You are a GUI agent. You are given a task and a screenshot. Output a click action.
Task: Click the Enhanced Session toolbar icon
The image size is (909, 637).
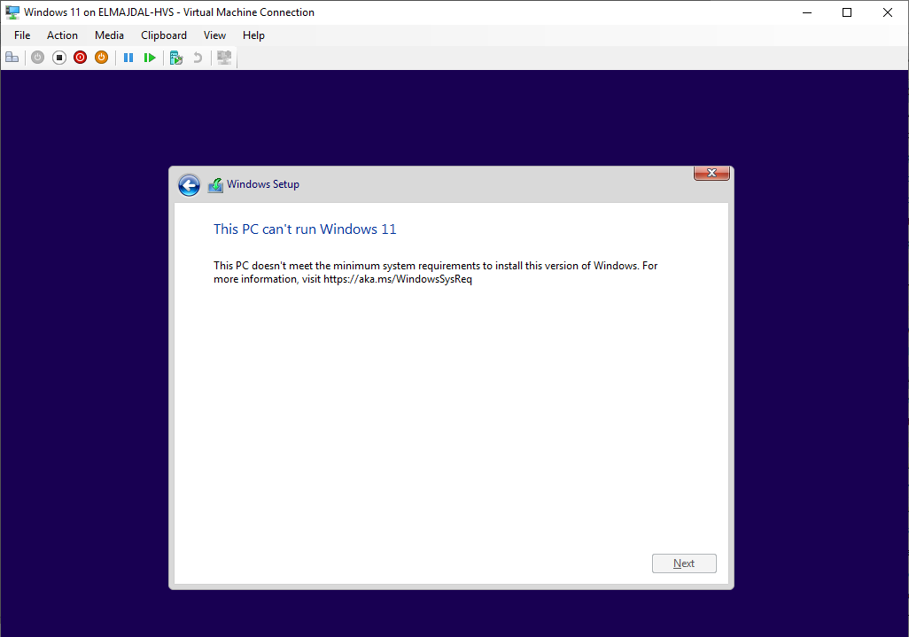(224, 58)
